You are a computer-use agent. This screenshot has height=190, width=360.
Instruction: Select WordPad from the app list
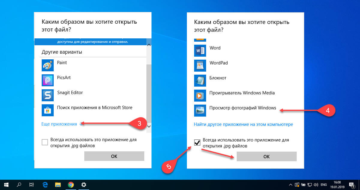219,63
